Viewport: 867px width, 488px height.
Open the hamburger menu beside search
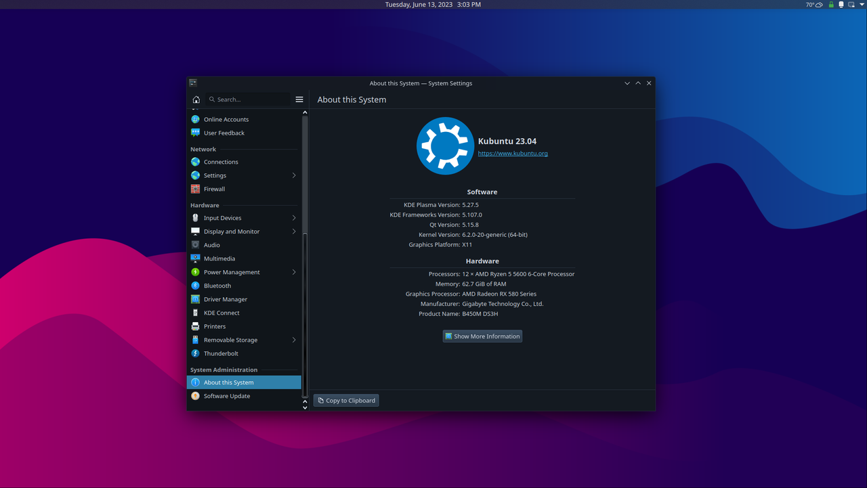pyautogui.click(x=299, y=99)
